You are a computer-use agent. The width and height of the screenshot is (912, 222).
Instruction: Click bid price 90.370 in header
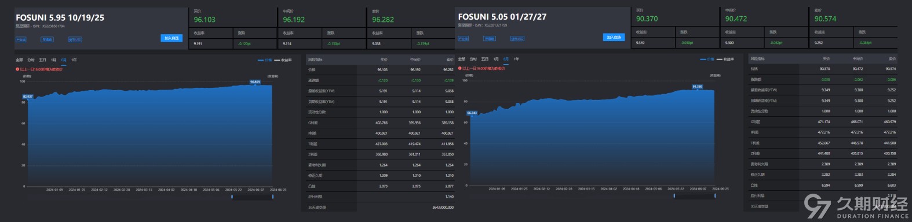647,19
